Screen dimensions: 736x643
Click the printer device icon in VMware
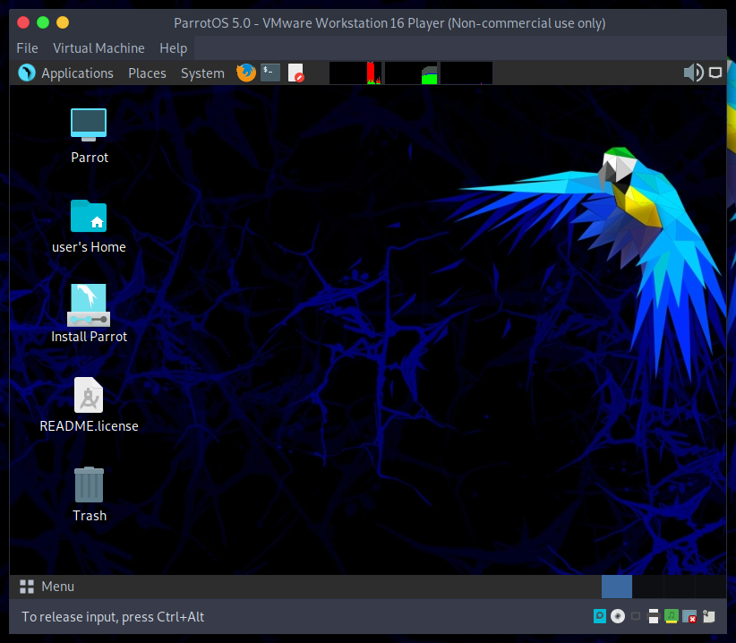click(x=654, y=616)
